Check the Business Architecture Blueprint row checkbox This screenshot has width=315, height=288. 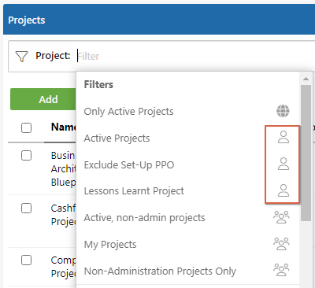(26, 155)
